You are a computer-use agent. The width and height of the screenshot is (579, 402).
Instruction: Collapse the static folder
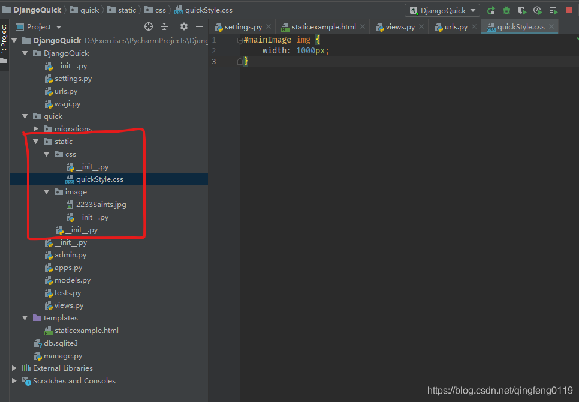(36, 142)
